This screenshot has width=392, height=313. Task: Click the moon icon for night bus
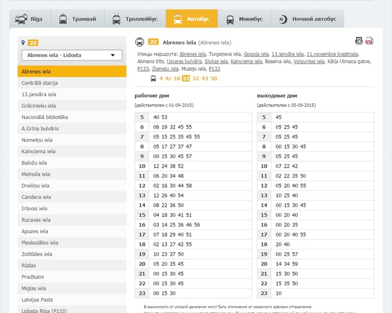click(x=283, y=20)
